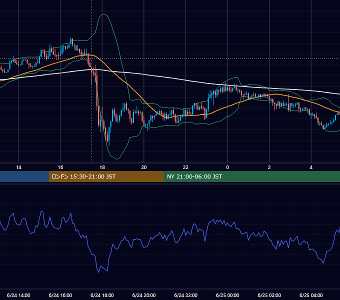Click the 22 hour label on the price axis
340x300 pixels.
click(185, 167)
